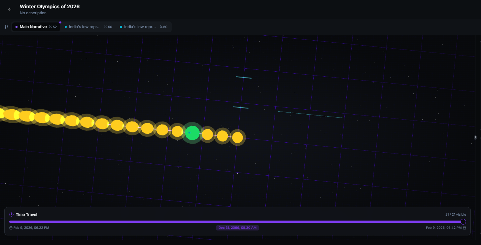The height and width of the screenshot is (245, 481).
Task: Switch to the second India's low repr... tab
Action: click(144, 27)
